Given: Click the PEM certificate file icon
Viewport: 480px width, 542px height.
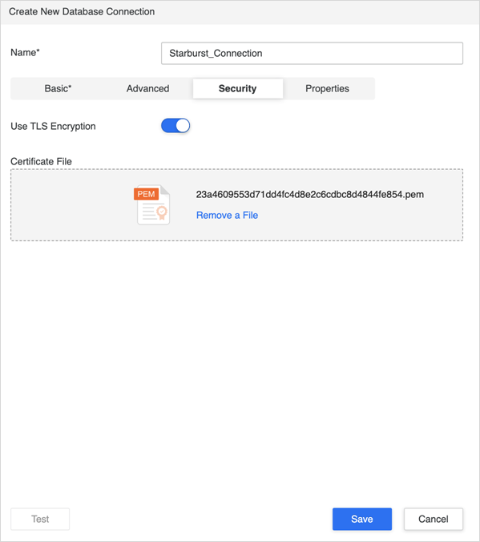Looking at the screenshot, I should 152,204.
